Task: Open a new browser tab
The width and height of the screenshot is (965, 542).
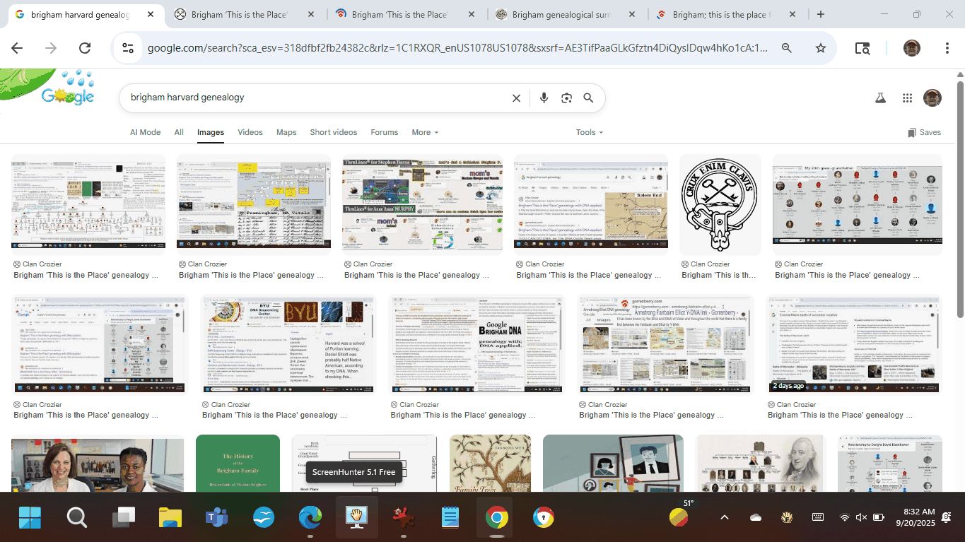Action: click(820, 14)
